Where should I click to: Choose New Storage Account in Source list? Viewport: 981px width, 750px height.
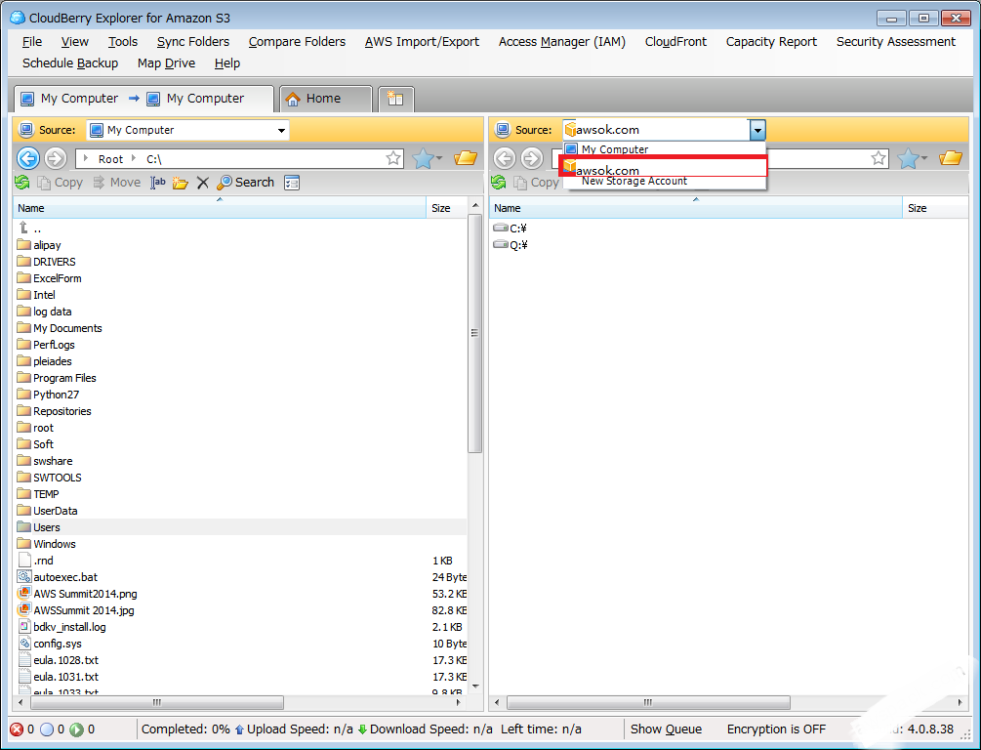tap(634, 181)
